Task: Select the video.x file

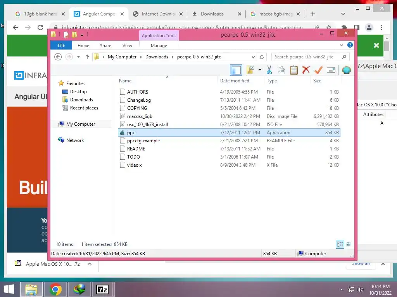Action: pos(229,165)
